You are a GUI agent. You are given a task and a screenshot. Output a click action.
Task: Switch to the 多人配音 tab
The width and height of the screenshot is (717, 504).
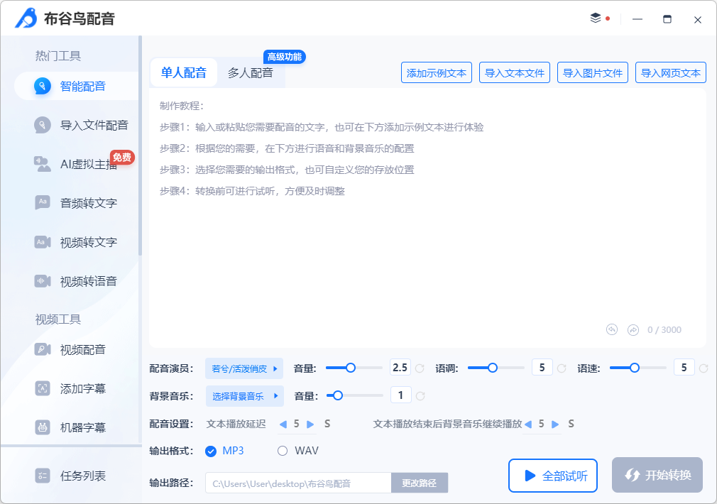point(251,72)
